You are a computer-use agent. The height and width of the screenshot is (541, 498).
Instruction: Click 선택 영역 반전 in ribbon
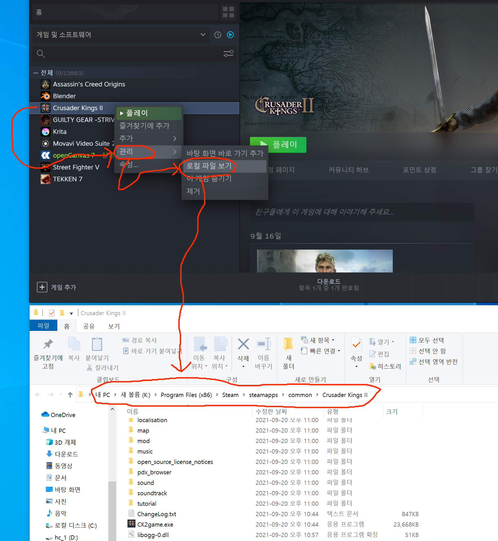point(433,361)
